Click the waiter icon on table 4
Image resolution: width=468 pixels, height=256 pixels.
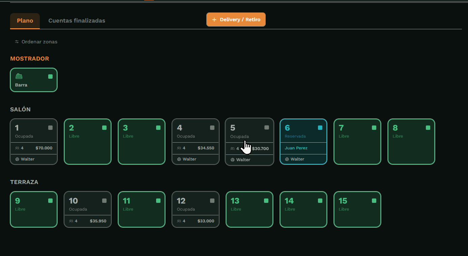[179, 159]
